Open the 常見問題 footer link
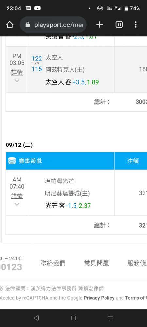The width and height of the screenshot is (147, 327). [x=96, y=263]
